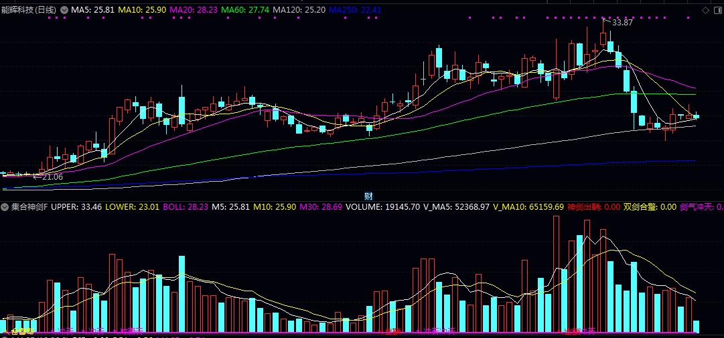
Task: Click the last cyan volume bar at right
Action: pos(697,327)
